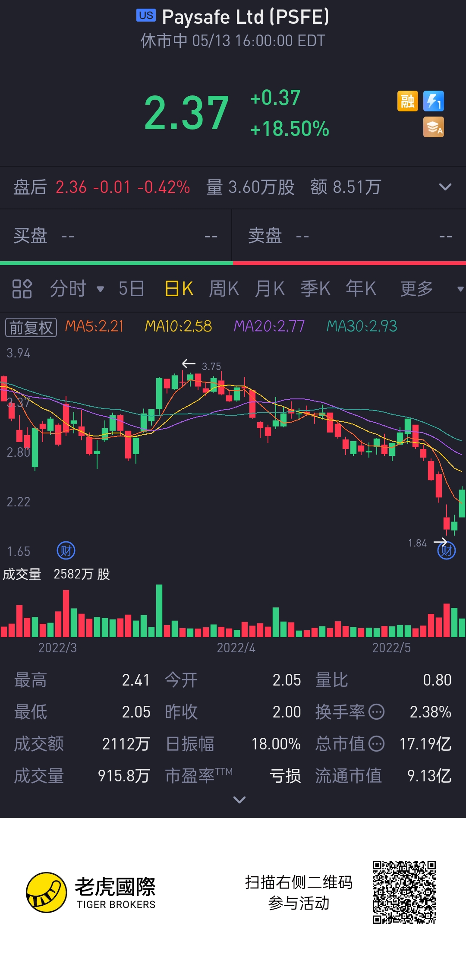Switch to the 月K monthly chart tab
The image size is (466, 967).
click(x=269, y=288)
